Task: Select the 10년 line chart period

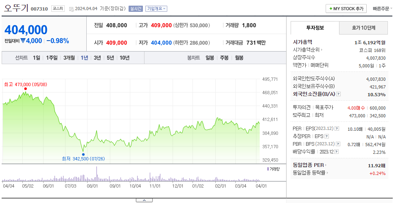Action: click(125, 58)
